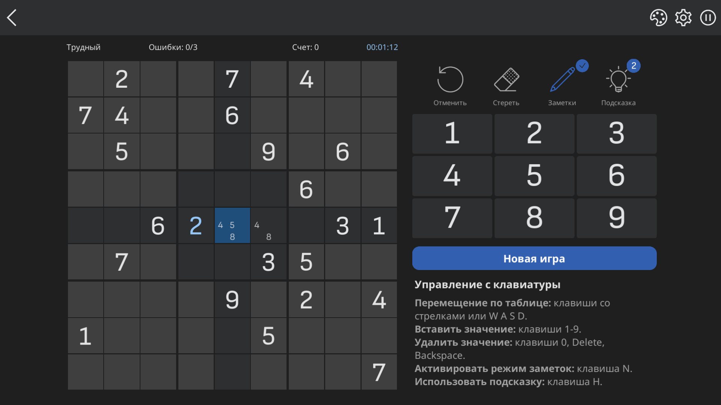Open the theme palette icon
This screenshot has width=721, height=405.
click(x=659, y=17)
